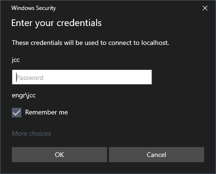Click the empty white area of Password field

(x=98, y=77)
